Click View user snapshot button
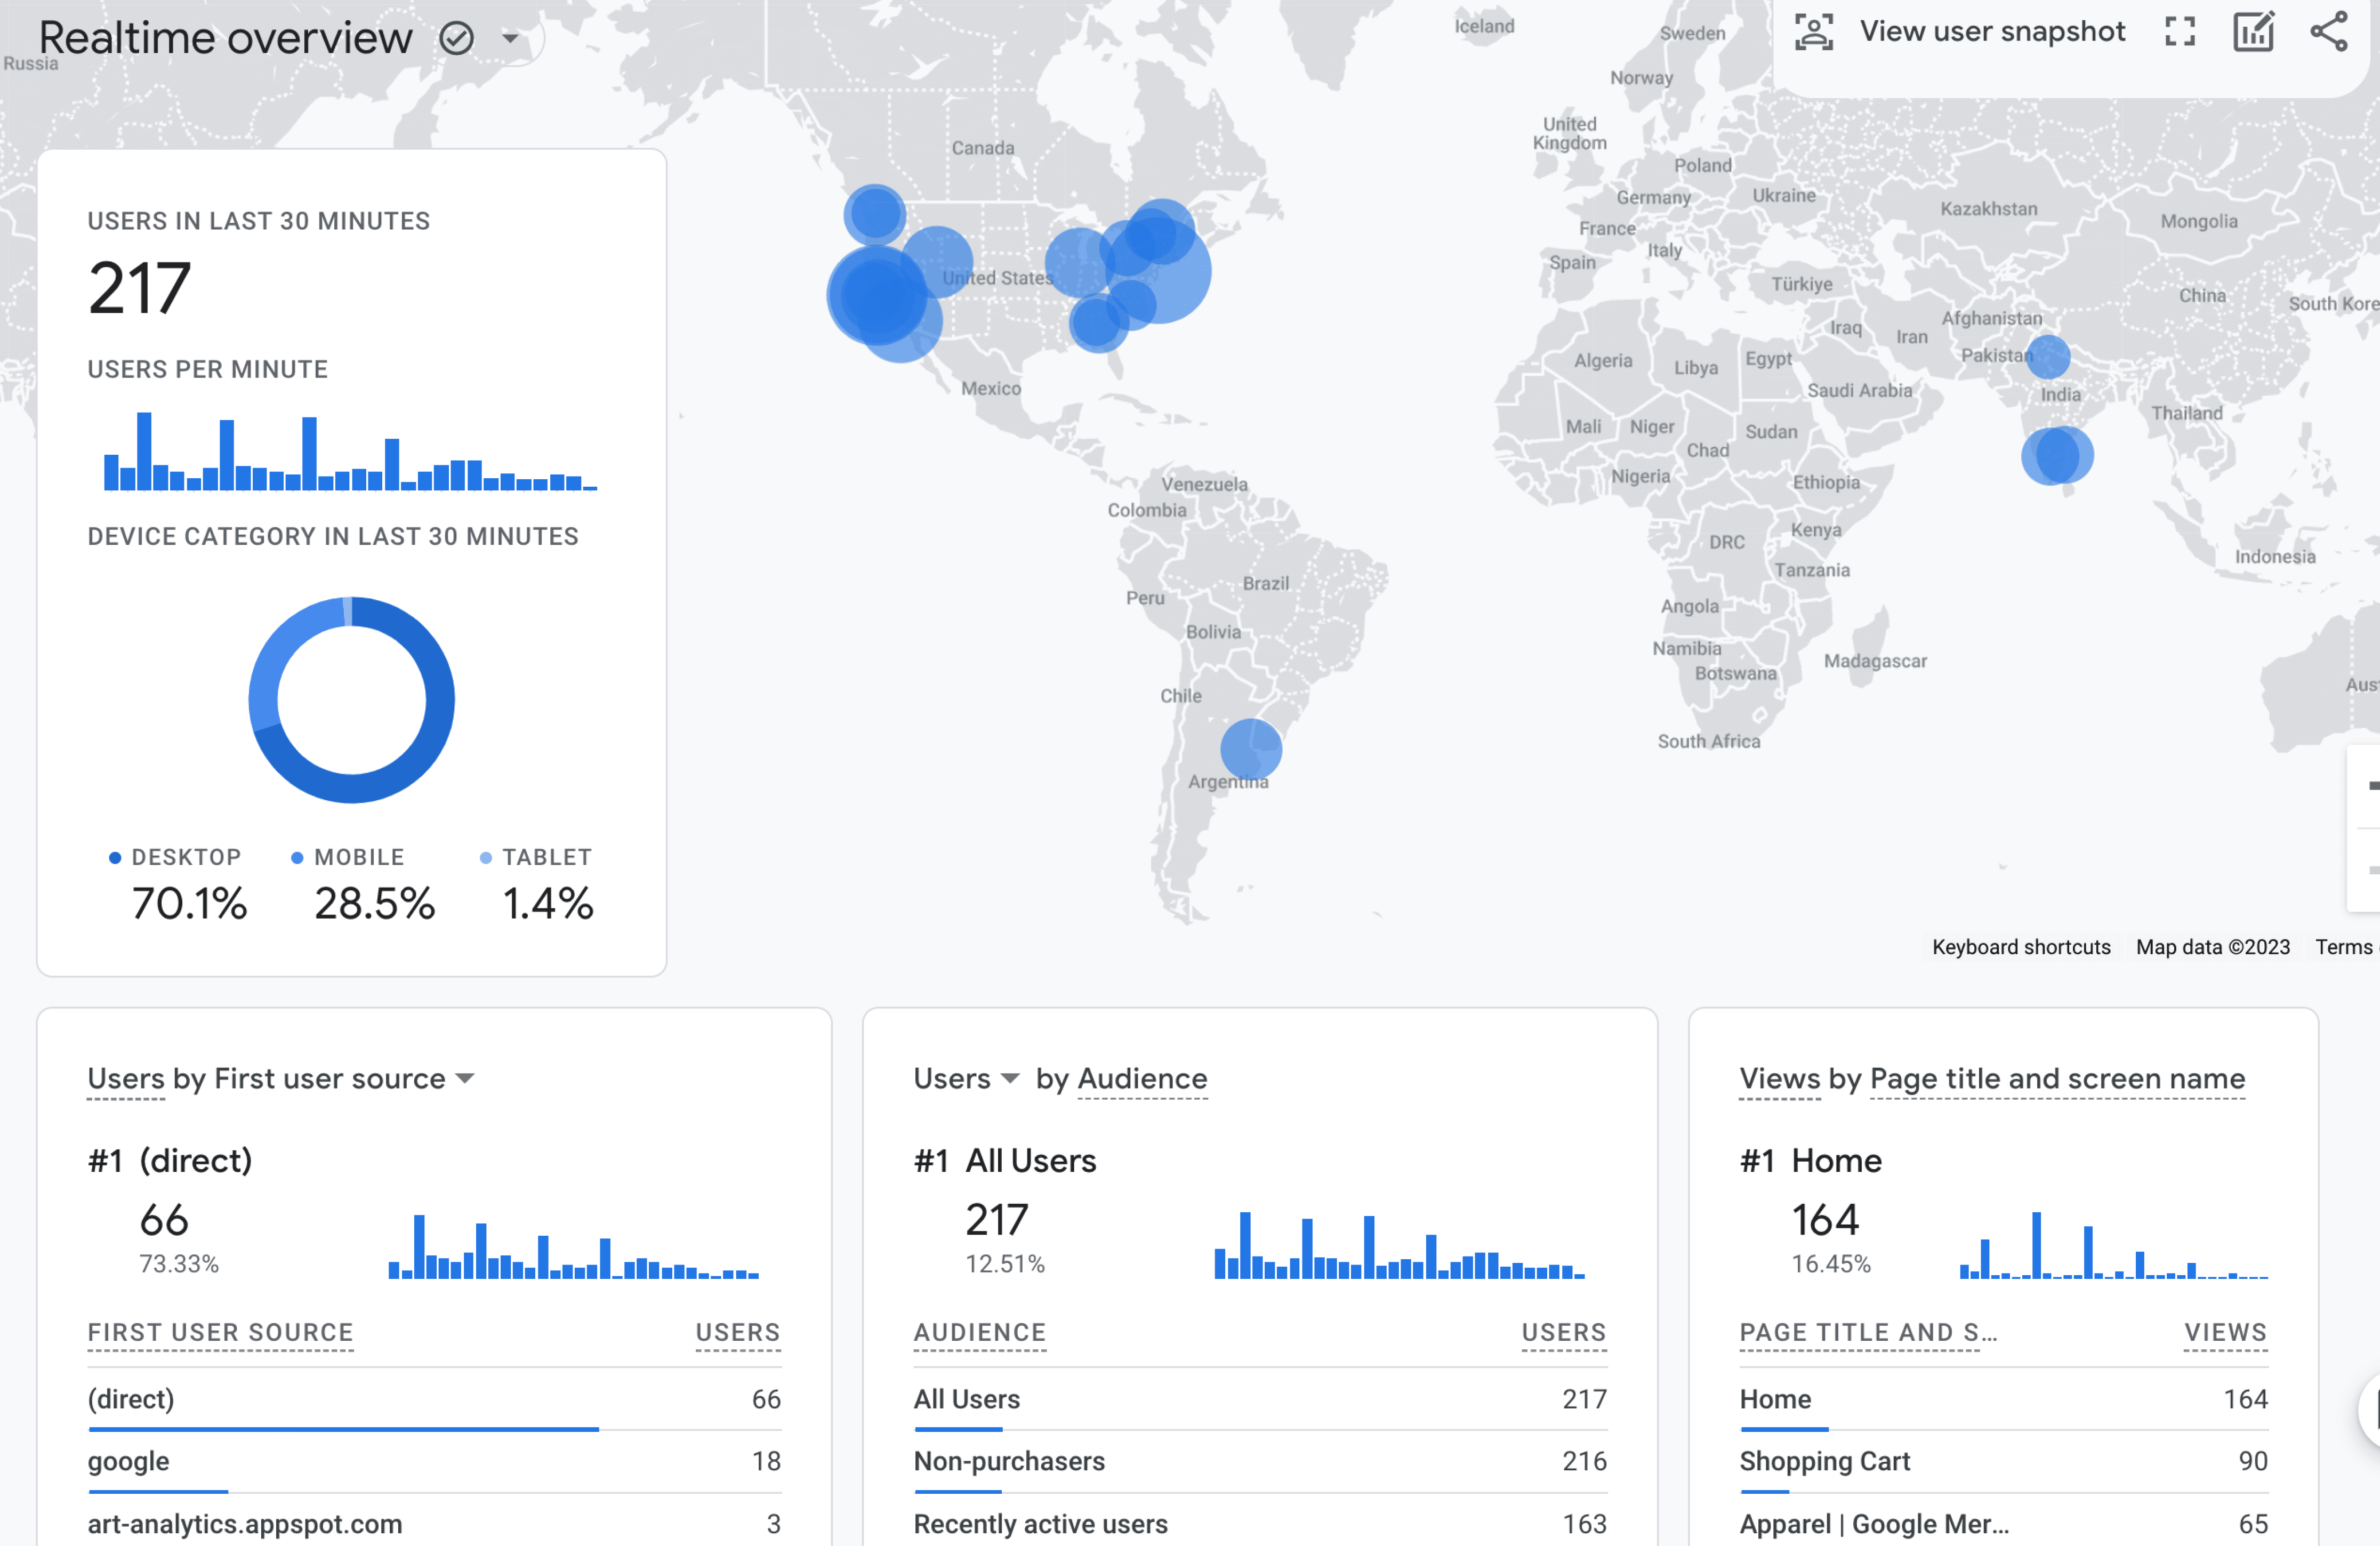This screenshot has height=1546, width=2380. [x=1991, y=32]
